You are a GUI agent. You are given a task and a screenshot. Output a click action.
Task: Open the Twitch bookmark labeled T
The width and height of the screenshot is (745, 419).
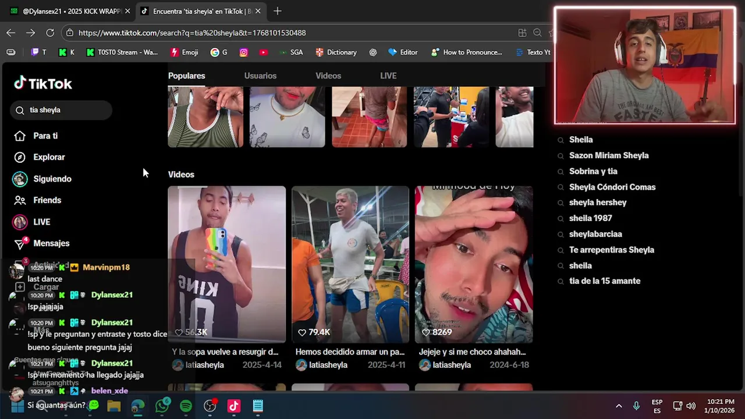[x=38, y=52]
